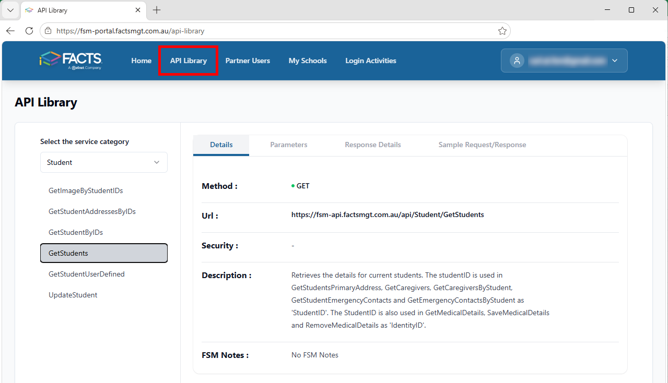The height and width of the screenshot is (383, 668).
Task: Open My Schools page
Action: click(x=308, y=61)
